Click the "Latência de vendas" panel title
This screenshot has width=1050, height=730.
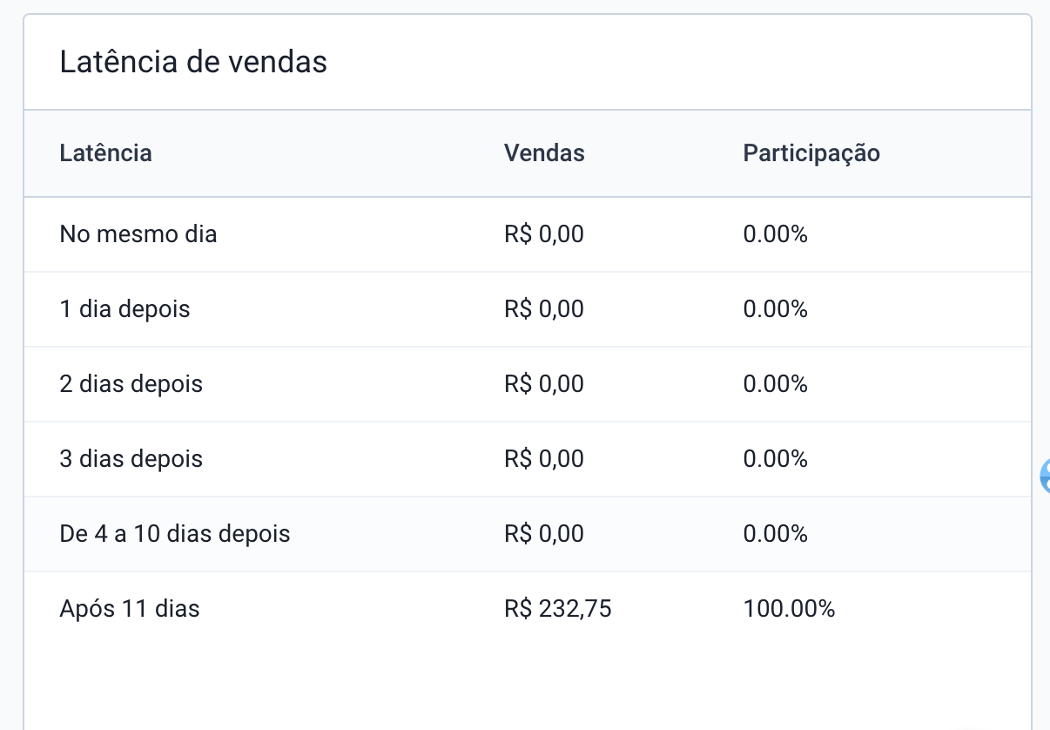(x=193, y=63)
